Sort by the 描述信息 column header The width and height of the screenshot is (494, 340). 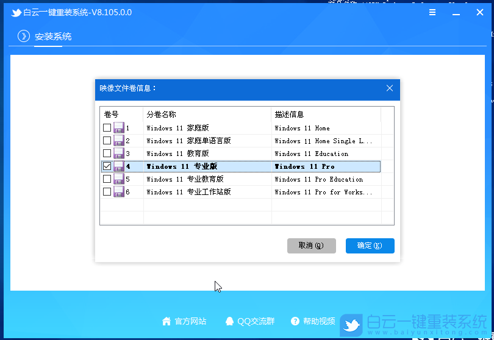326,115
